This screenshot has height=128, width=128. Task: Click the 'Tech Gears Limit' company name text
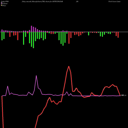pos(114,2)
